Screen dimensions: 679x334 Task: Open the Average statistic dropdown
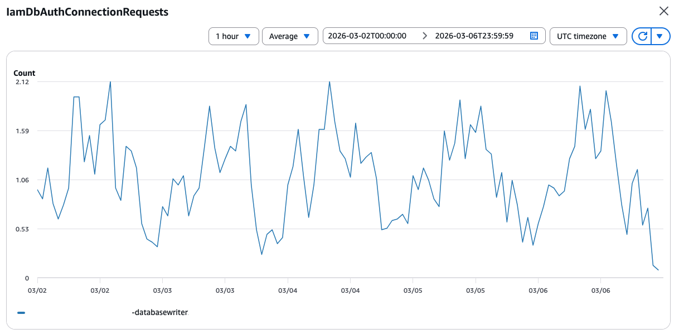click(289, 36)
